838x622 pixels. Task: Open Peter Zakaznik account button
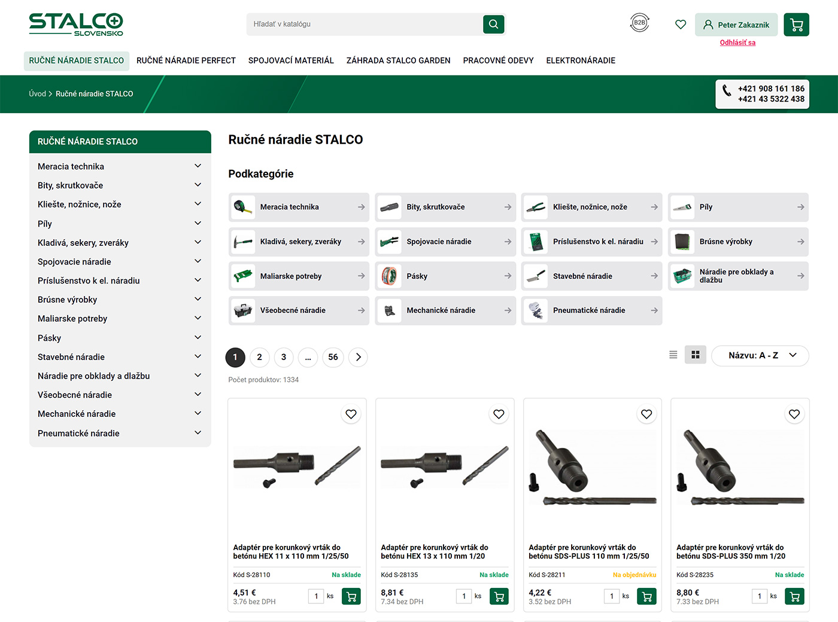736,25
